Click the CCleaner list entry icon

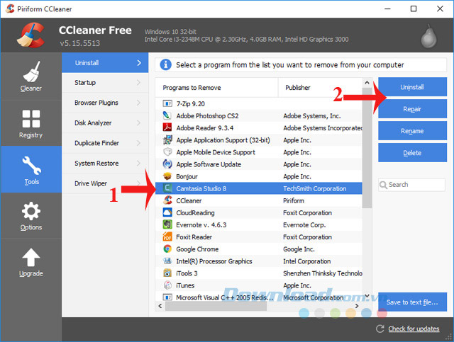167,200
